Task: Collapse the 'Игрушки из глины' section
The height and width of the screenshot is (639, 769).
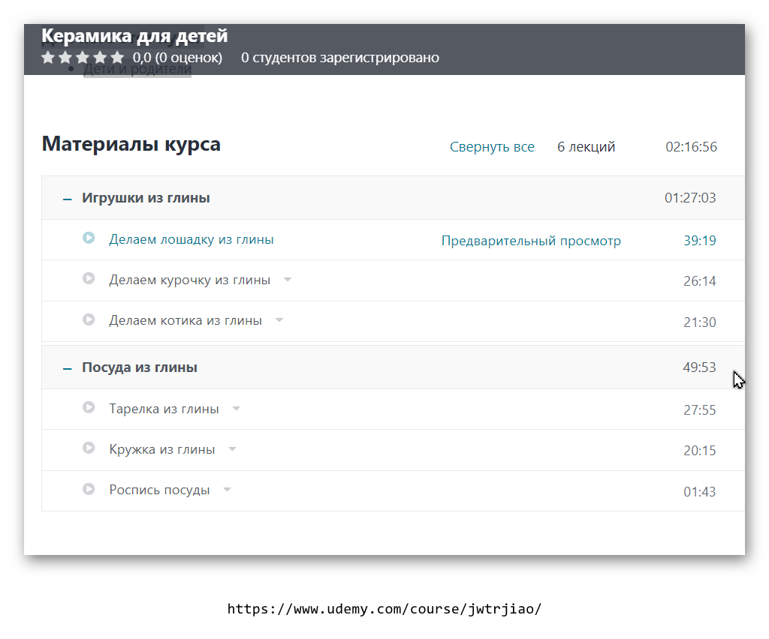Action: pyautogui.click(x=66, y=197)
